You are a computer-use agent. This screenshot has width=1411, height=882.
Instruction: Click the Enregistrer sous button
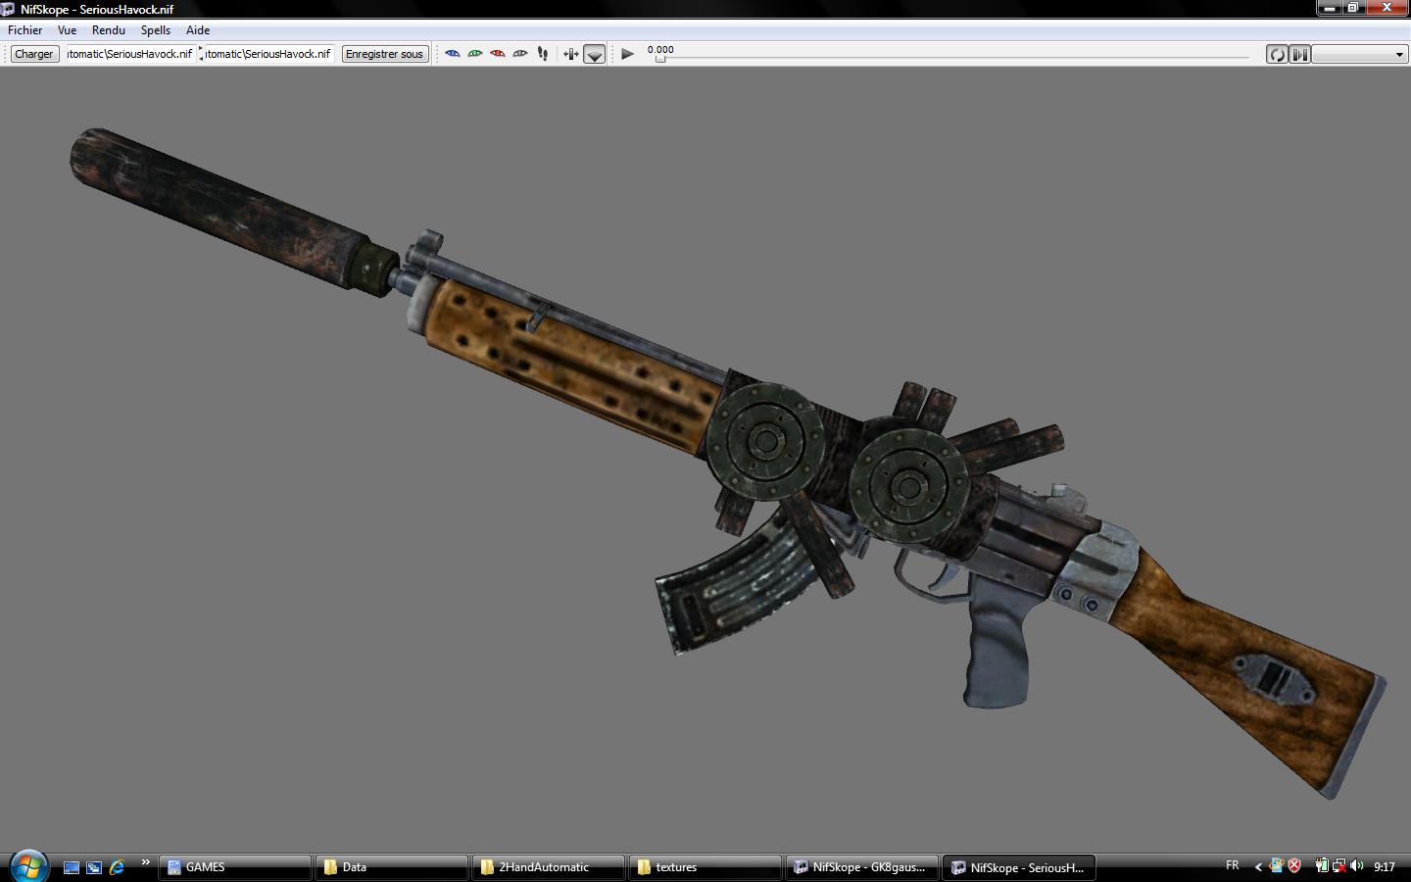coord(384,54)
